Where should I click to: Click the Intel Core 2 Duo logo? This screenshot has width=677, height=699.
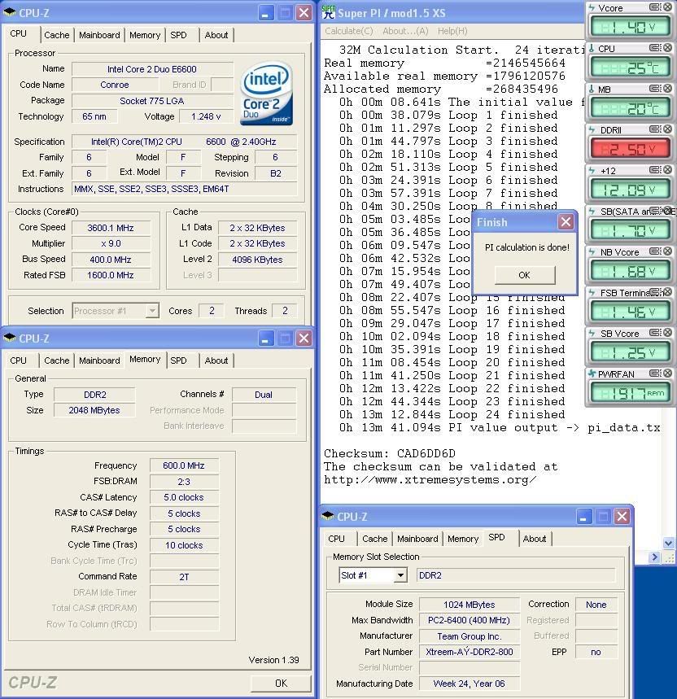(267, 94)
